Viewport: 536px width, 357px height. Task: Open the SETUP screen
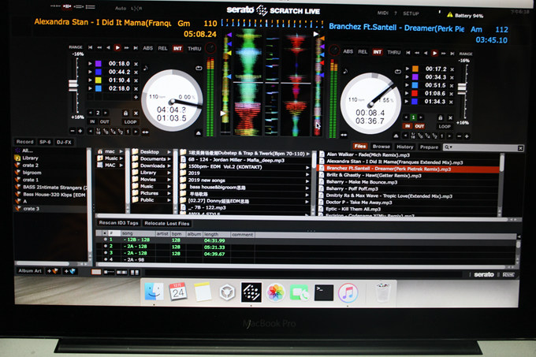pyautogui.click(x=411, y=13)
